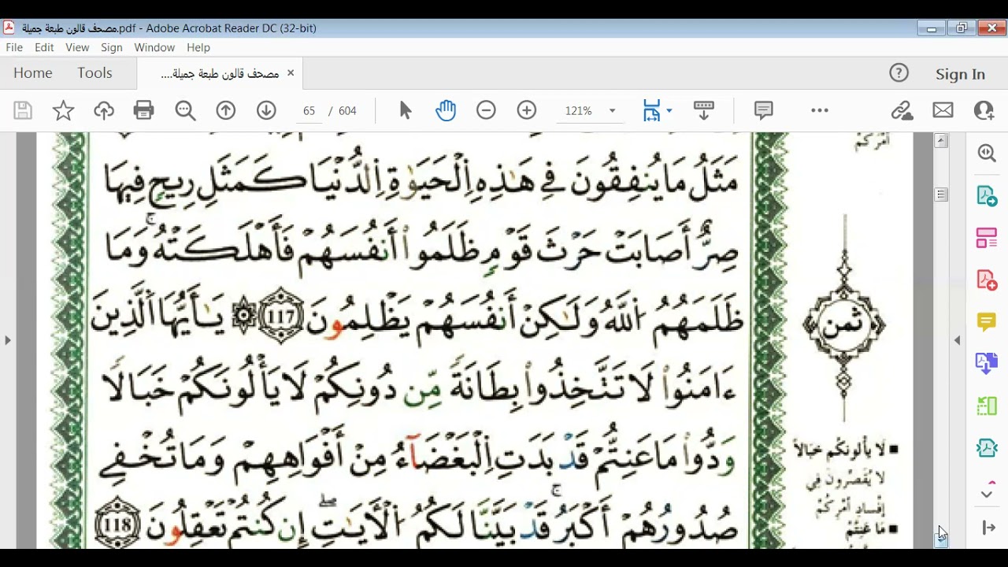The image size is (1008, 567).
Task: Click the verse number 118 marker
Action: 118,523
